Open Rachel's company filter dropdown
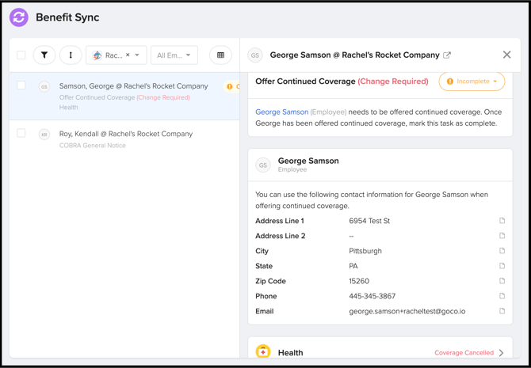This screenshot has height=368, width=531. click(x=138, y=55)
